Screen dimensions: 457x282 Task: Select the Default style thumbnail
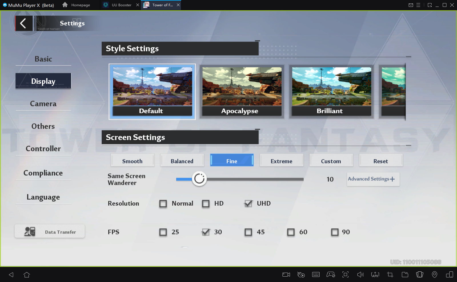[152, 92]
